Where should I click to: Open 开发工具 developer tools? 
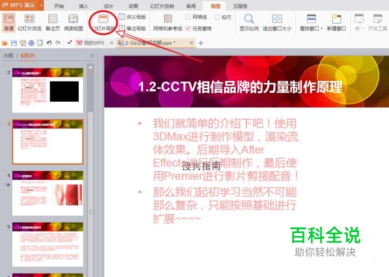click(x=378, y=22)
